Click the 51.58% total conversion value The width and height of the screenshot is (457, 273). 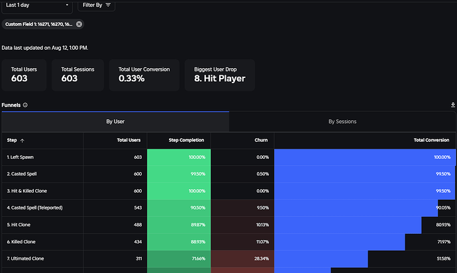(x=443, y=258)
